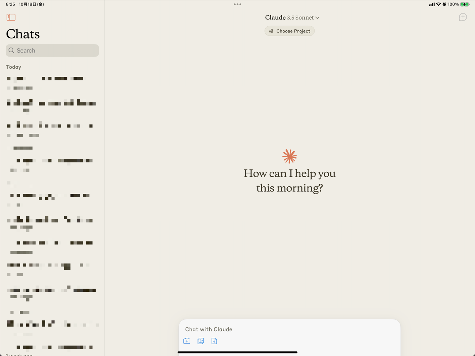Open photo library picker icon
Image resolution: width=475 pixels, height=356 pixels.
pos(201,341)
